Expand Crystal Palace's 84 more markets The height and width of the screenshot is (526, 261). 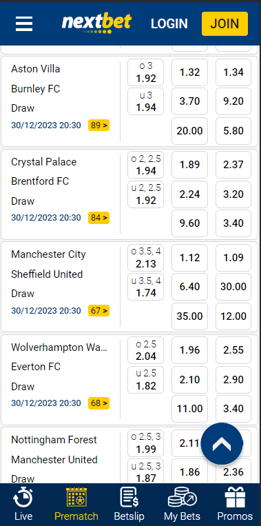pyautogui.click(x=99, y=218)
